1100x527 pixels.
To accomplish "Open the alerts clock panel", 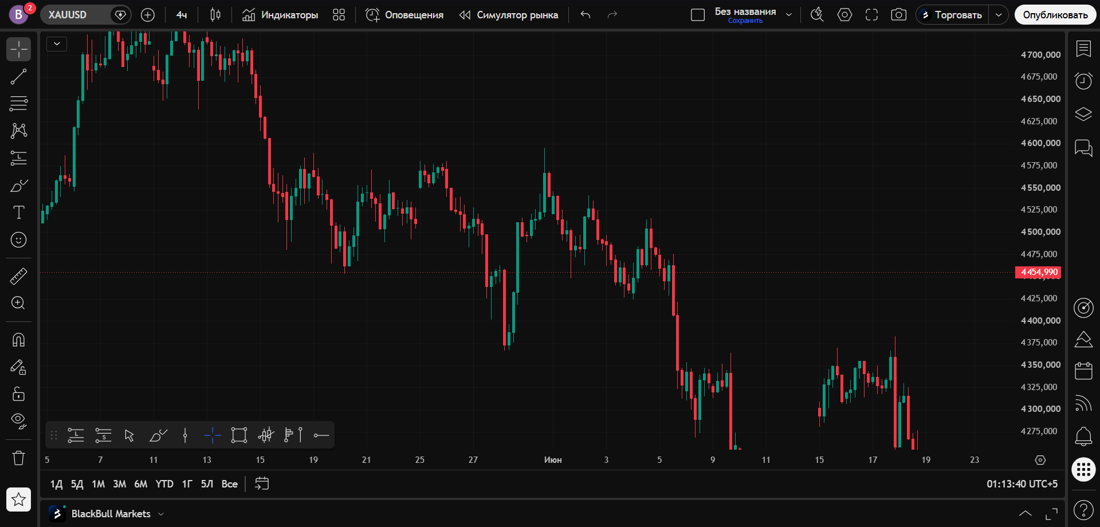I will point(1083,81).
